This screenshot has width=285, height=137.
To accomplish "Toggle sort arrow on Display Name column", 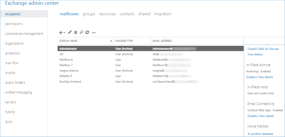I will point(111,41).
